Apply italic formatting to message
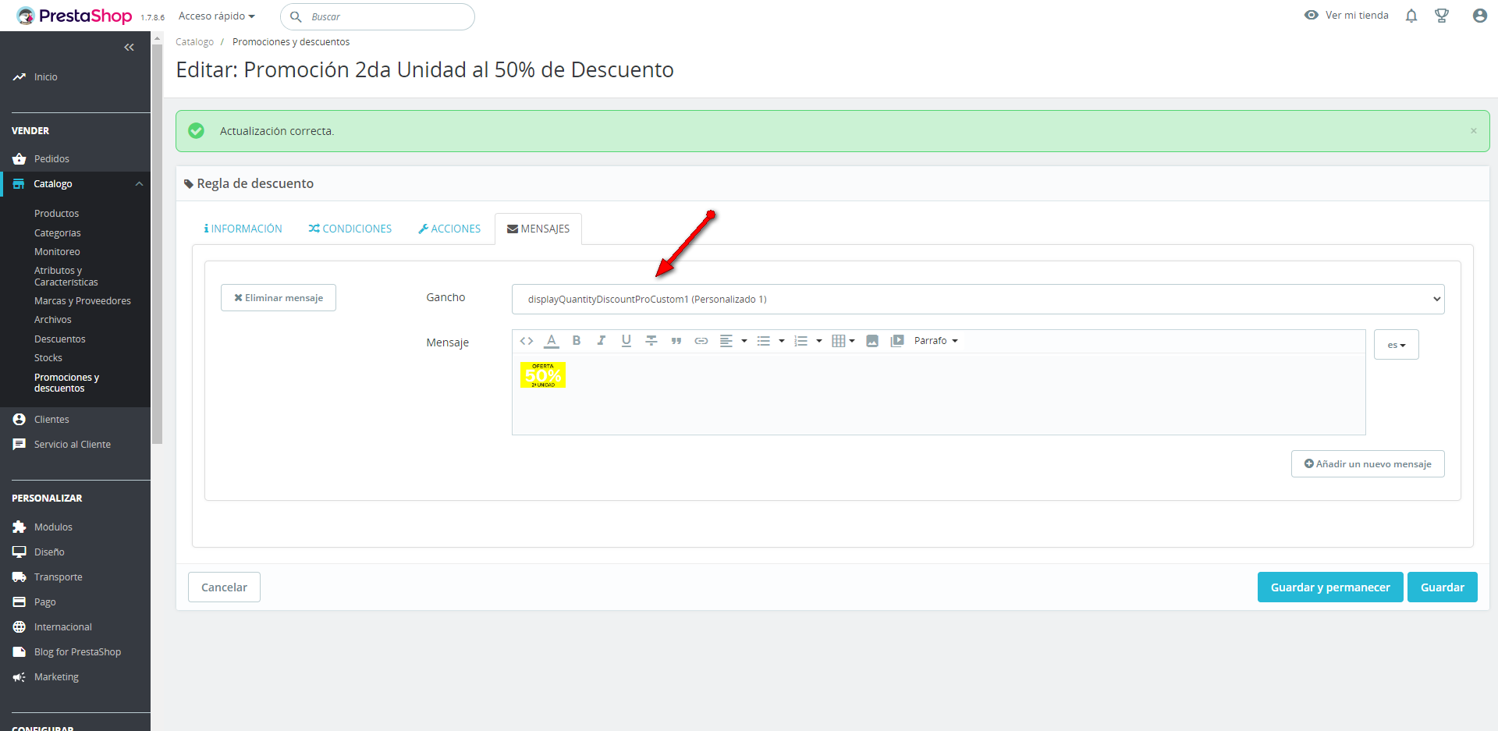 (602, 341)
